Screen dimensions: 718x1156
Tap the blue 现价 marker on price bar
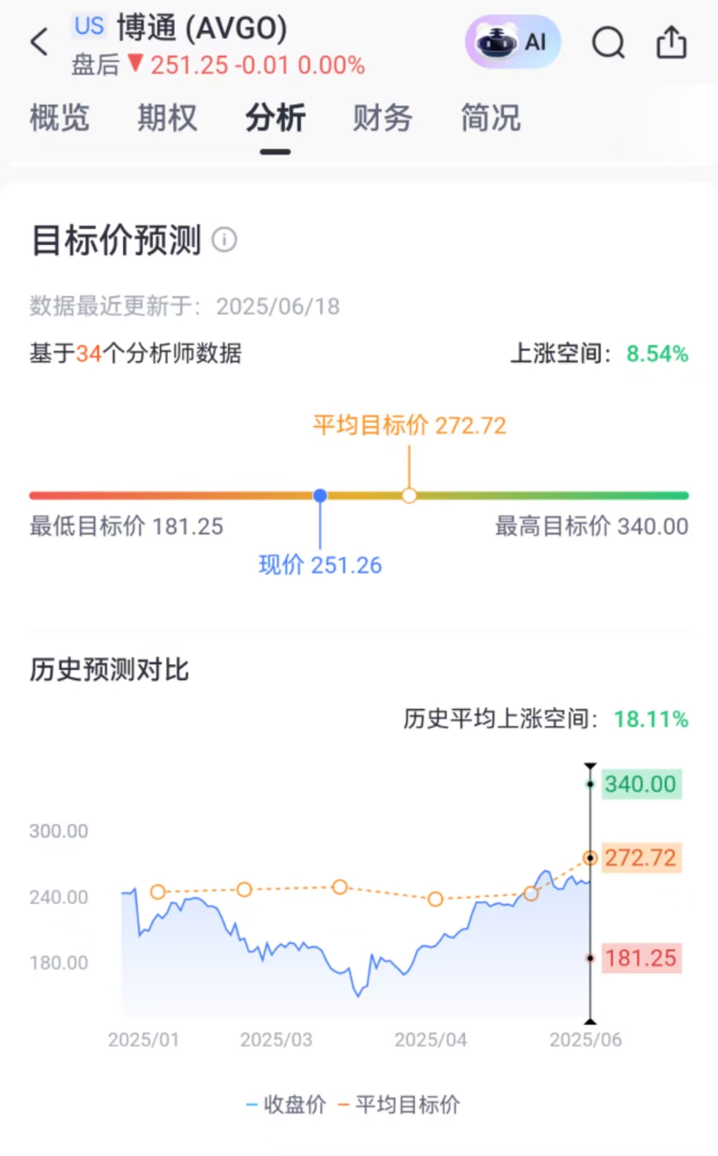coord(320,495)
